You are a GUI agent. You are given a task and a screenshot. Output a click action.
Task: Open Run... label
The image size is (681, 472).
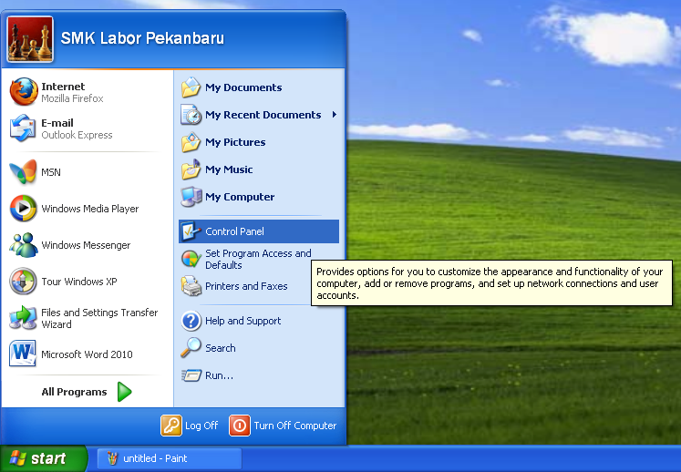220,375
